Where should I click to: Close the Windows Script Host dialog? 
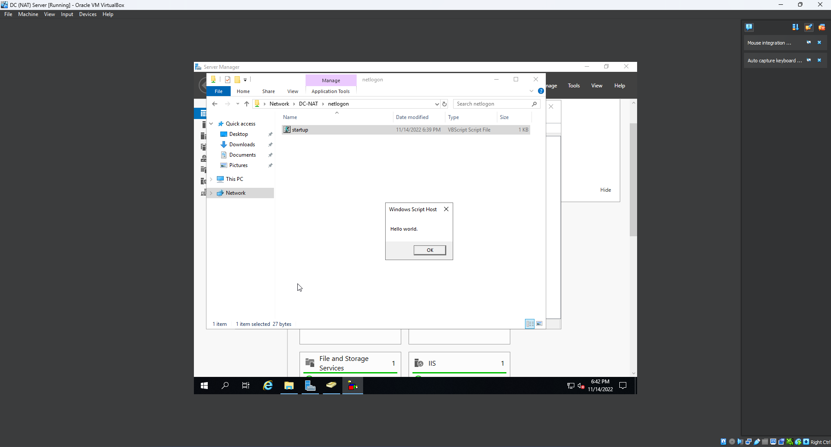click(446, 209)
